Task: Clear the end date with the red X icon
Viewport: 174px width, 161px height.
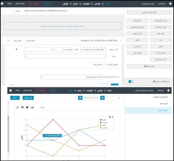Action: click(x=94, y=98)
